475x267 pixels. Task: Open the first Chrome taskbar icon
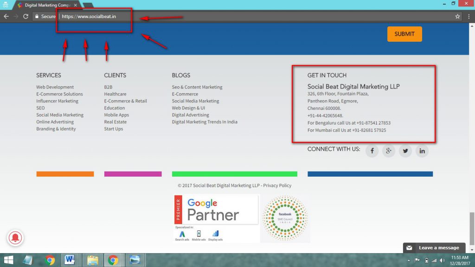point(50,260)
